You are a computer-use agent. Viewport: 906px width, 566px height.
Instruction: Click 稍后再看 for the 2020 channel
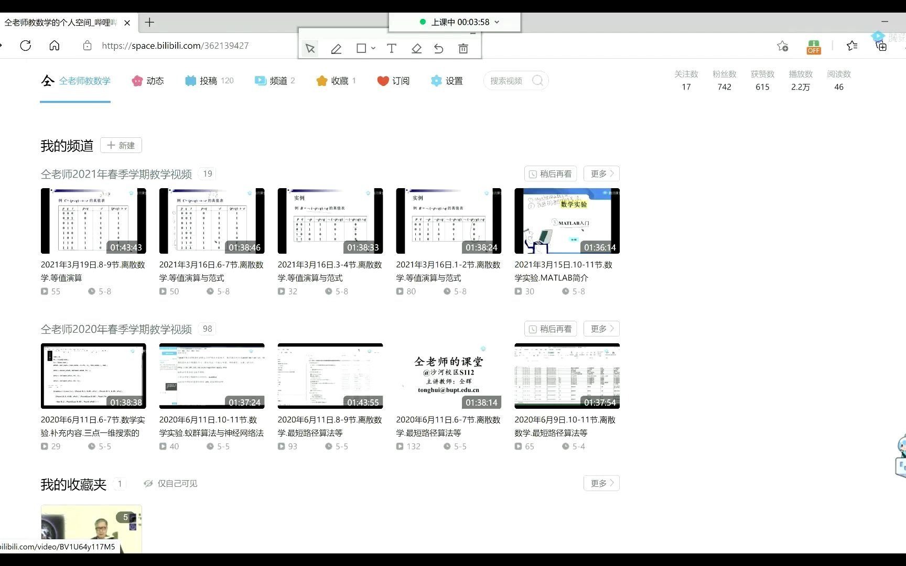[x=551, y=329]
